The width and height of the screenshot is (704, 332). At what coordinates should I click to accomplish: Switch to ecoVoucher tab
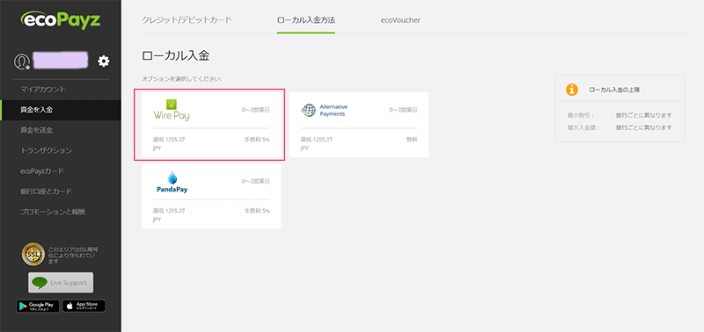(400, 20)
